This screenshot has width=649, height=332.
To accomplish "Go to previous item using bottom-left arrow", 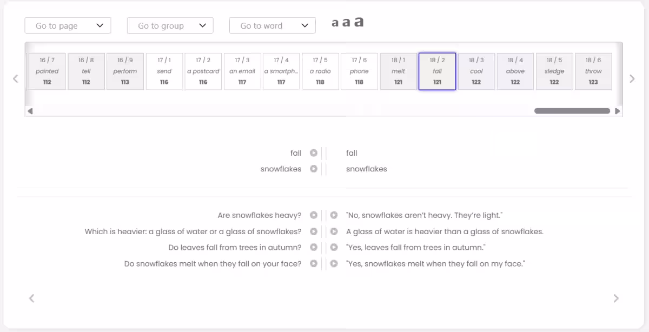I will point(32,298).
